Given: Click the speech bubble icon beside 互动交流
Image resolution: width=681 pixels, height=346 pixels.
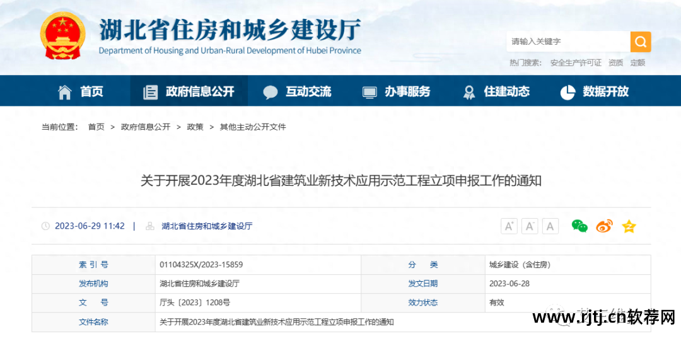Looking at the screenshot, I should tap(270, 92).
